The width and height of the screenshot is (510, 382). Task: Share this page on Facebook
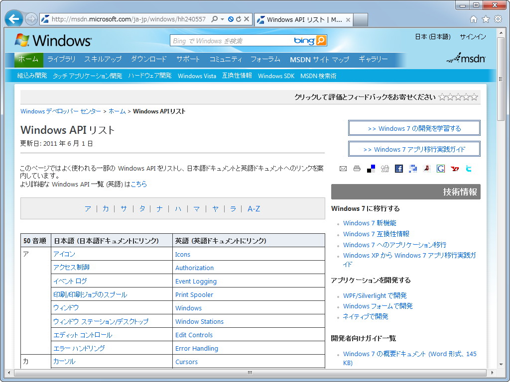pyautogui.click(x=398, y=169)
